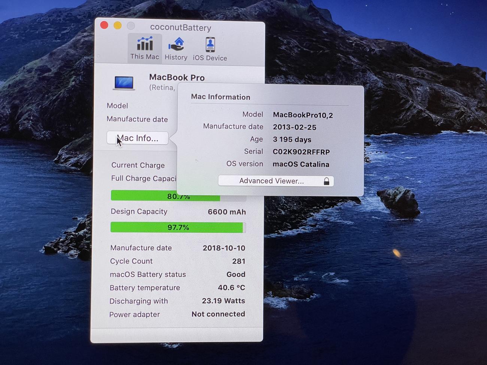This screenshot has width=487, height=365.
Task: Click the 80.7% charge progress bar
Action: tap(178, 196)
